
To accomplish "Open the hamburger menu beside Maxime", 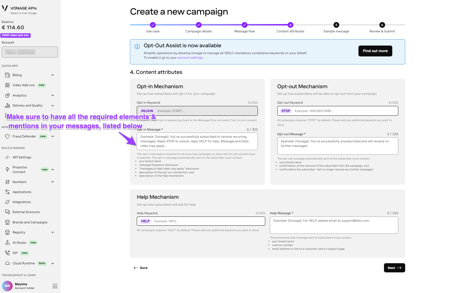I will pos(55,286).
